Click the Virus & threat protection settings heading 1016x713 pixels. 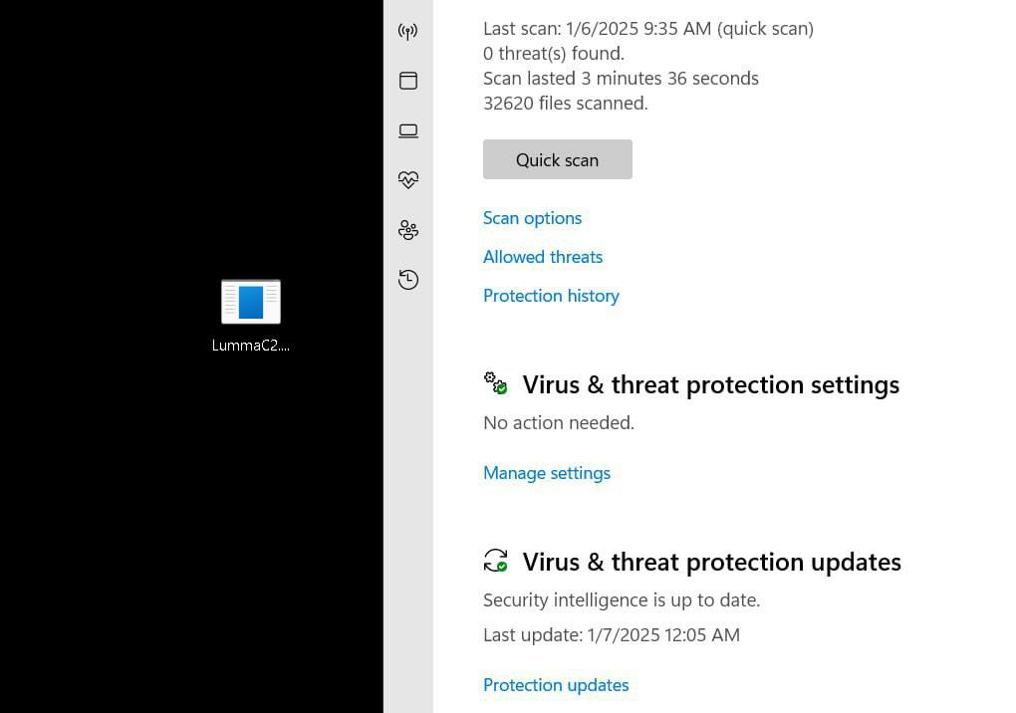[710, 384]
